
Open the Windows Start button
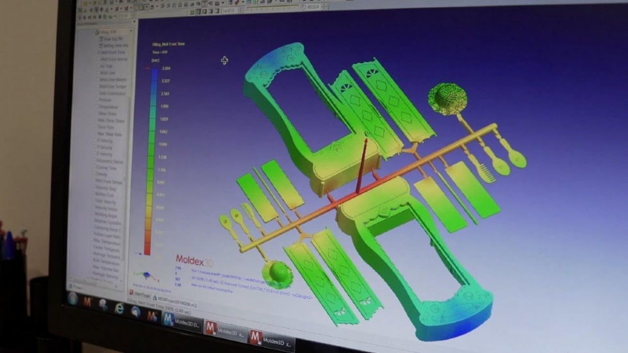(x=73, y=299)
